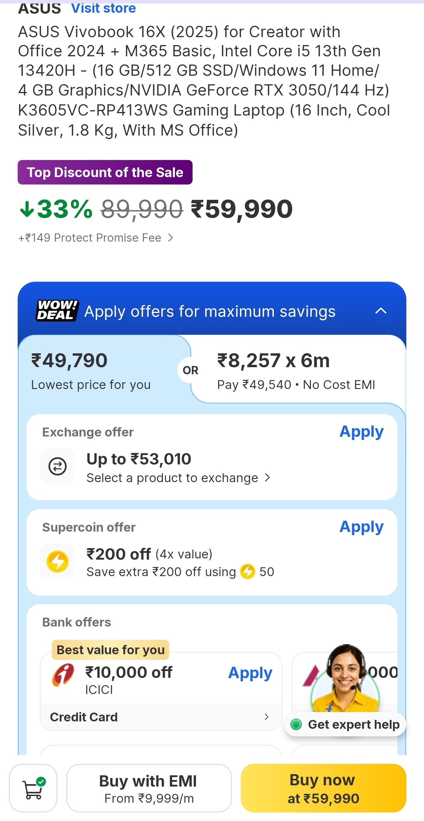The height and width of the screenshot is (821, 424).
Task: Expand Protect Promise Fee details
Action: point(170,238)
